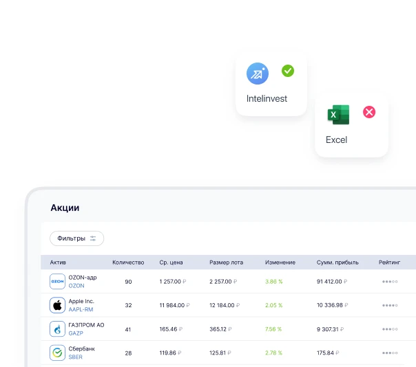Click the OZON company logo
The image size is (416, 367).
coord(57,281)
